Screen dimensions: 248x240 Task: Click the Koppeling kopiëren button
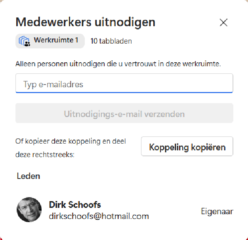187,147
